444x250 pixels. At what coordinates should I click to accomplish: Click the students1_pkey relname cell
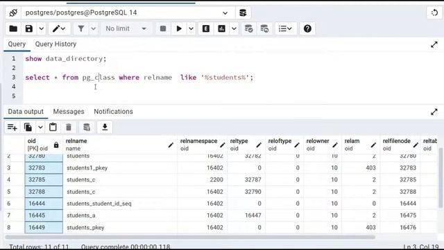tap(120, 168)
